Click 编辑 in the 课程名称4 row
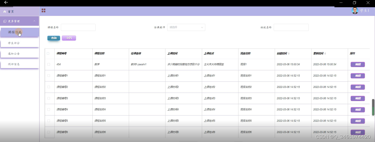 pos(358,110)
